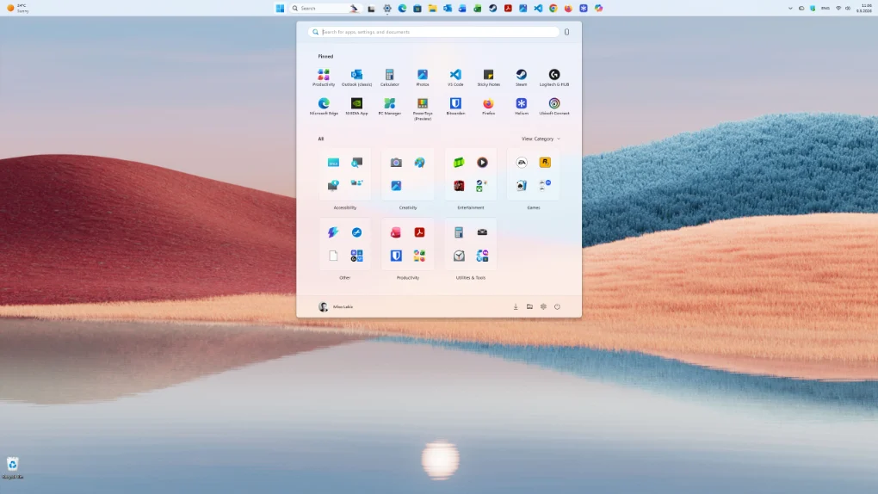Click the Windows Start button on taskbar
Screen dimensions: 878x494
[x=280, y=9]
